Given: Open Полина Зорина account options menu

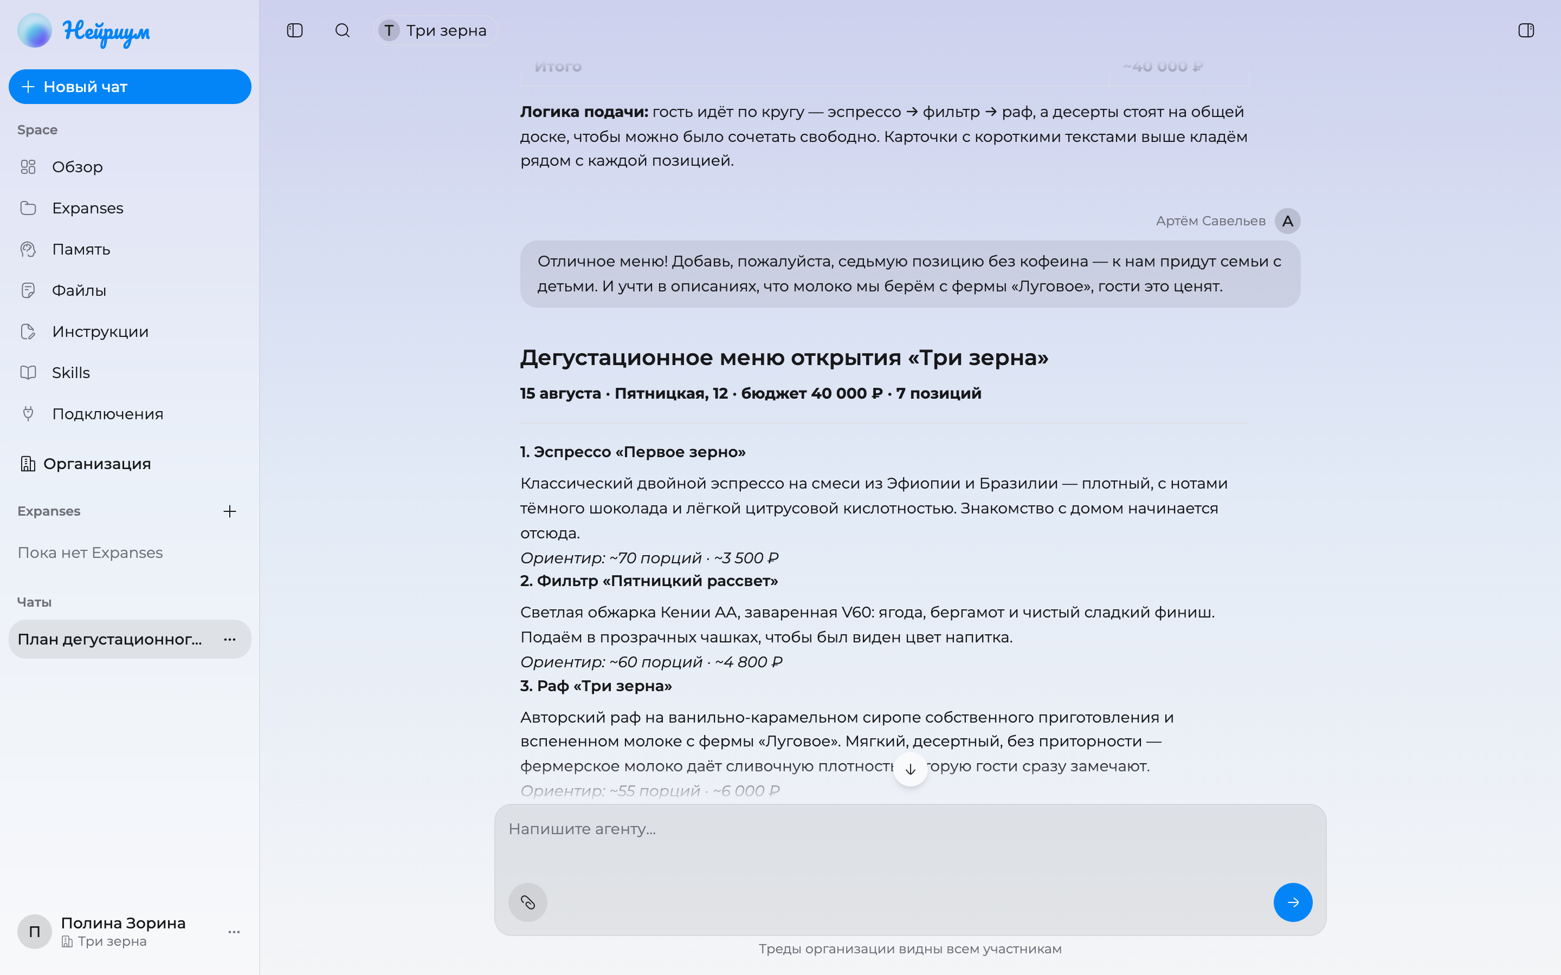Looking at the screenshot, I should pos(234,932).
